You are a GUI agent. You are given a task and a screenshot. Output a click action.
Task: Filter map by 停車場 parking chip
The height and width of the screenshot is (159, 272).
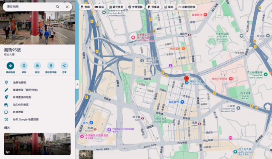coord(153,7)
